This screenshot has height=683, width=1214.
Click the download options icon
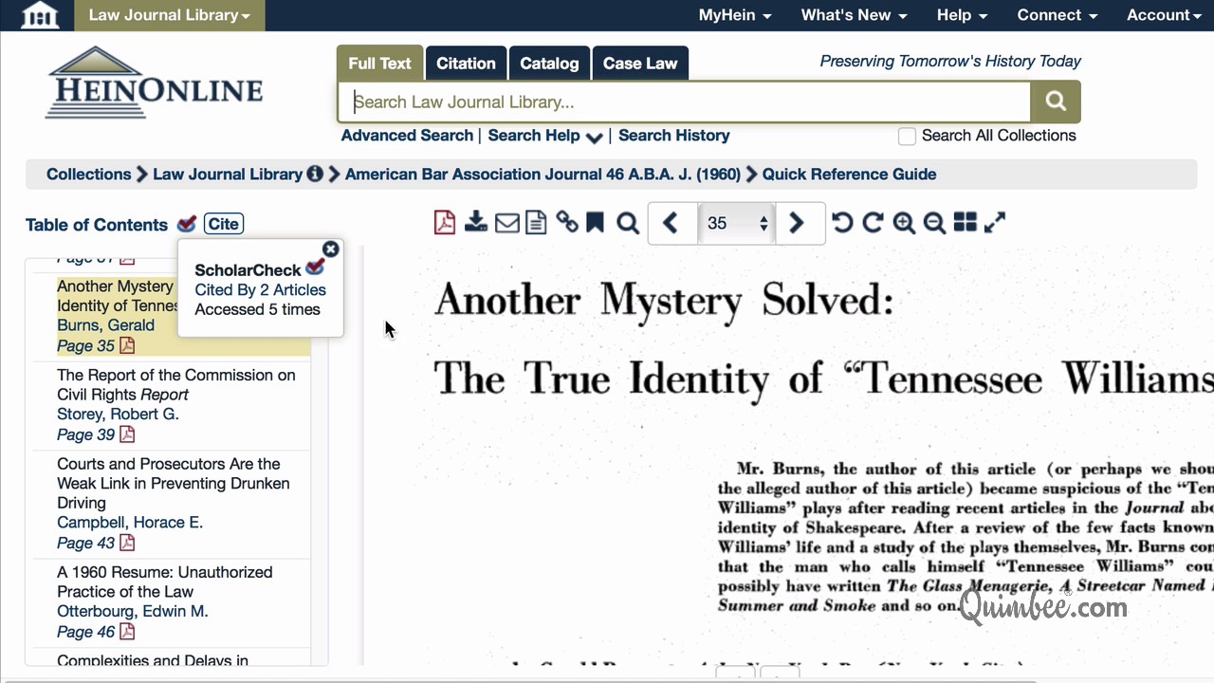coord(476,222)
